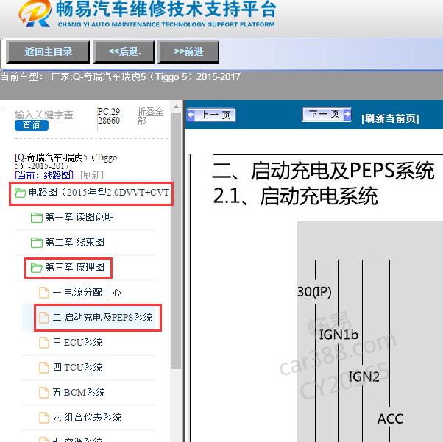Open 六 组合仪表系统 page
443x442 pixels.
(87, 417)
